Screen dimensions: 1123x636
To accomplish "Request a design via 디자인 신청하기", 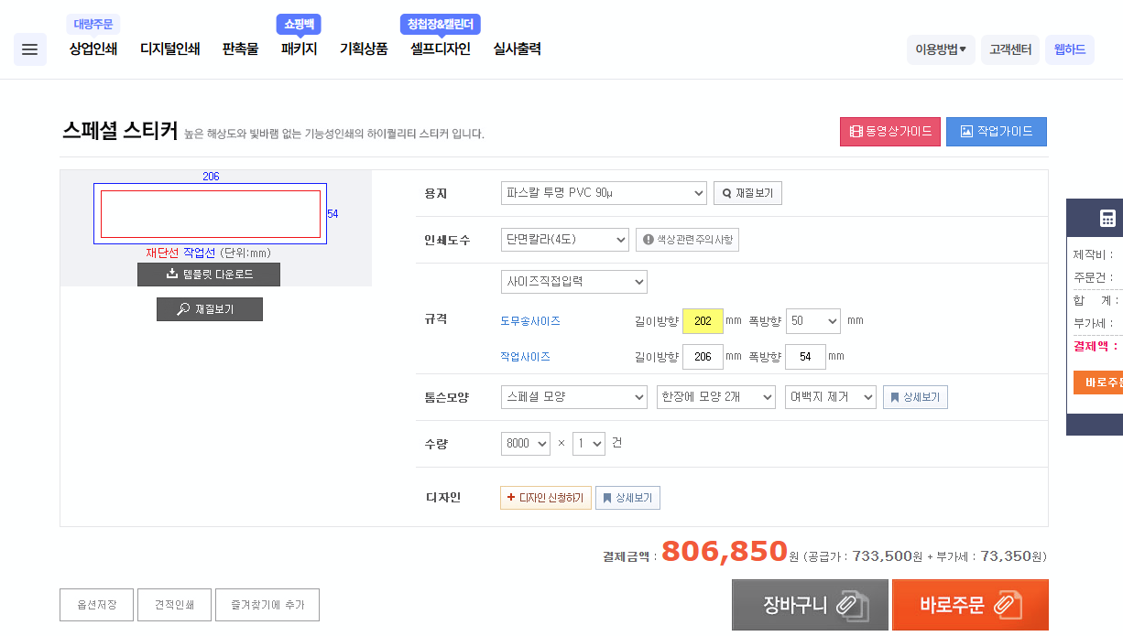I will 546,498.
